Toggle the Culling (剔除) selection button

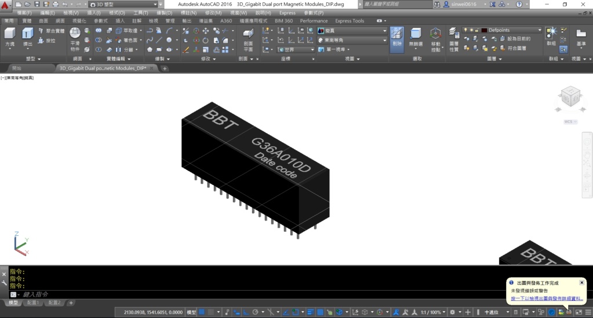396,39
